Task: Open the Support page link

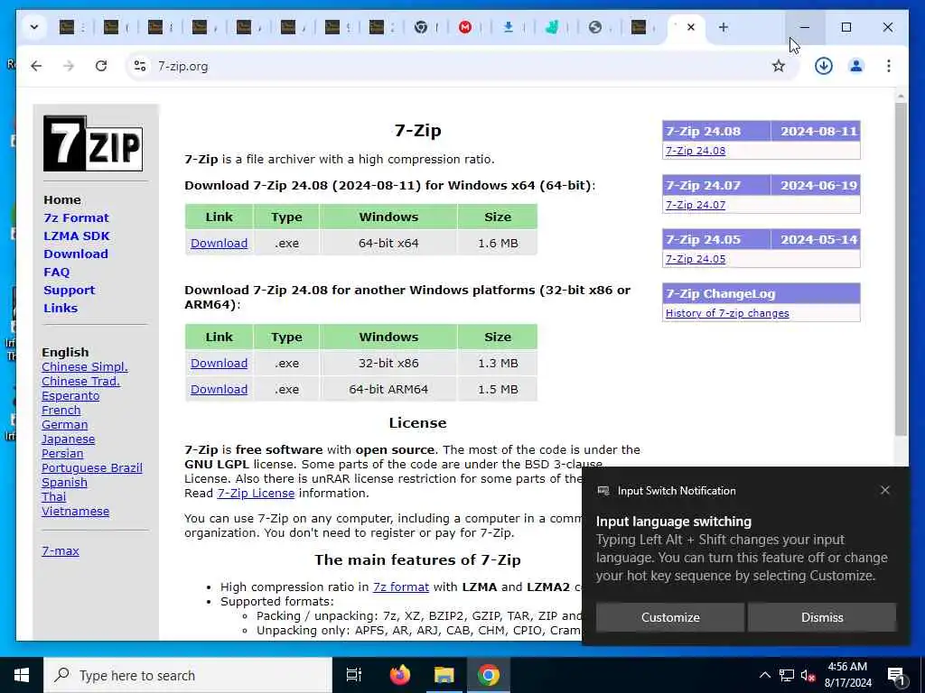Action: pyautogui.click(x=69, y=290)
